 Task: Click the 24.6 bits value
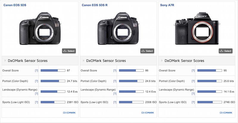pos(150,81)
